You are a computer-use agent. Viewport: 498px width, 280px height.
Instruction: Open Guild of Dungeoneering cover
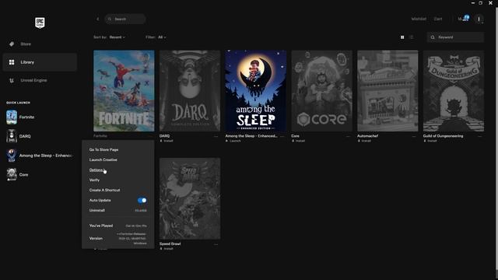(454, 91)
